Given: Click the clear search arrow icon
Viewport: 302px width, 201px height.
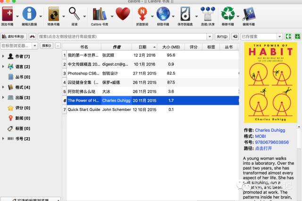Looking at the screenshot, I should click(235, 37).
